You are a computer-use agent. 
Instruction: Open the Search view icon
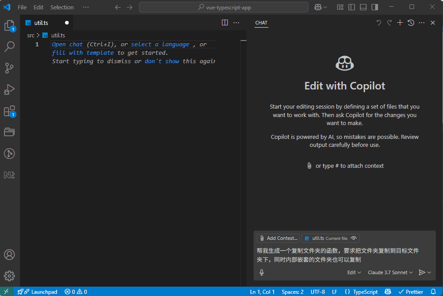10,47
